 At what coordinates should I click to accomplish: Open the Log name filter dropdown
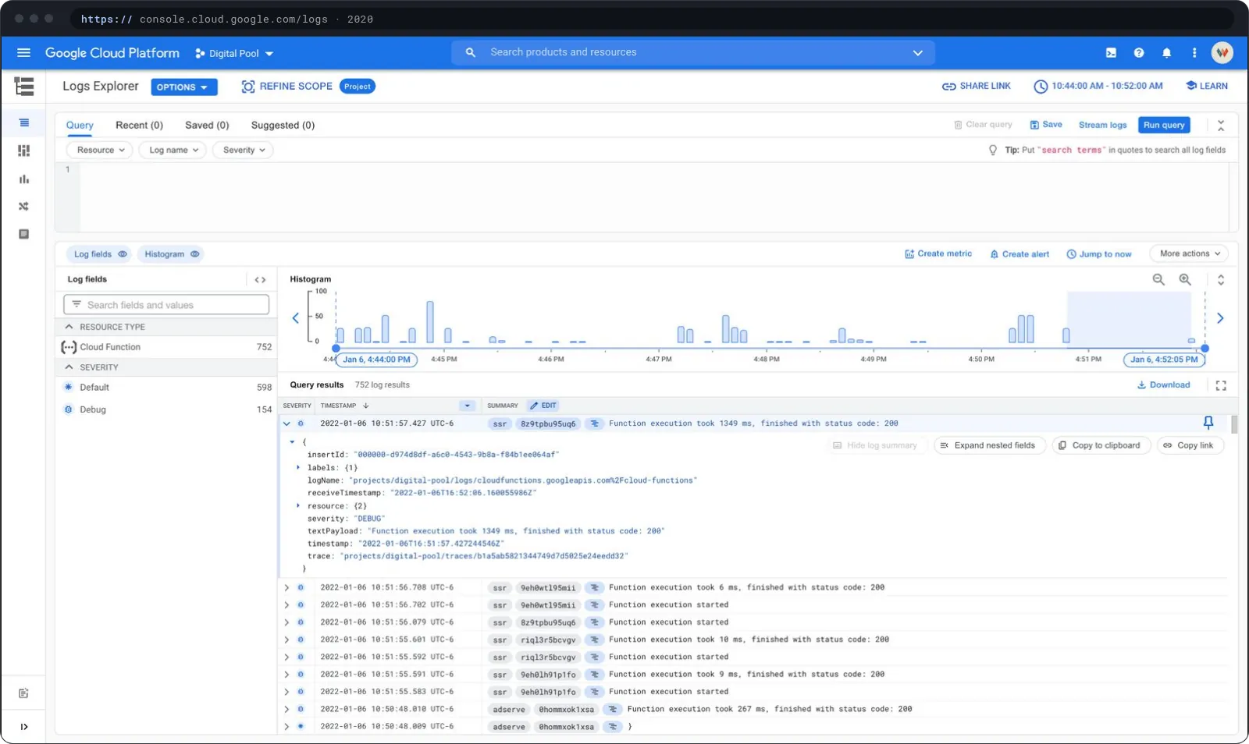pyautogui.click(x=173, y=150)
